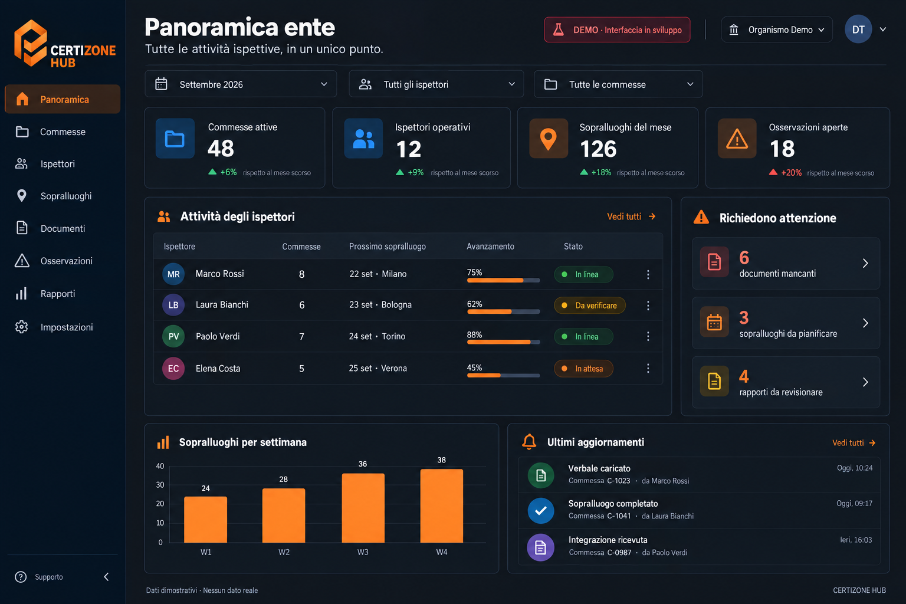Click the Sopralluogo completato checkmark icon
Viewport: 906px width, 604px height.
pos(541,511)
